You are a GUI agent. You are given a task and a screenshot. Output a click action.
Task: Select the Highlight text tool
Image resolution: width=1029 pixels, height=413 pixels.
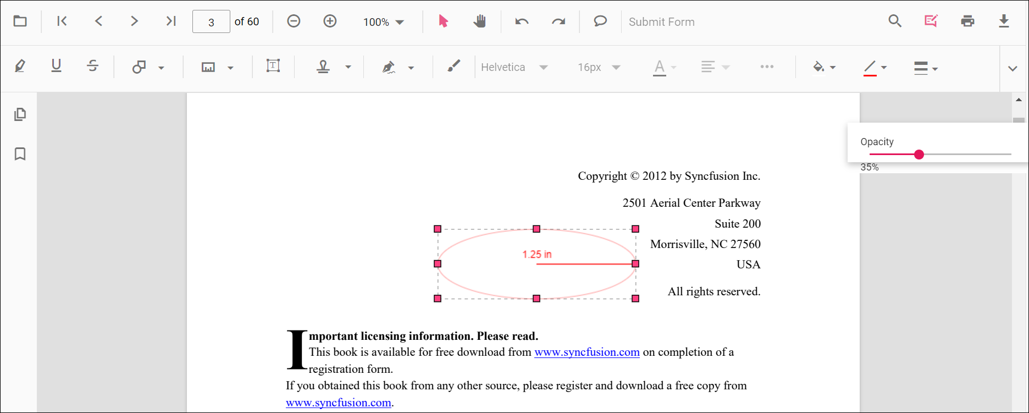pos(20,67)
